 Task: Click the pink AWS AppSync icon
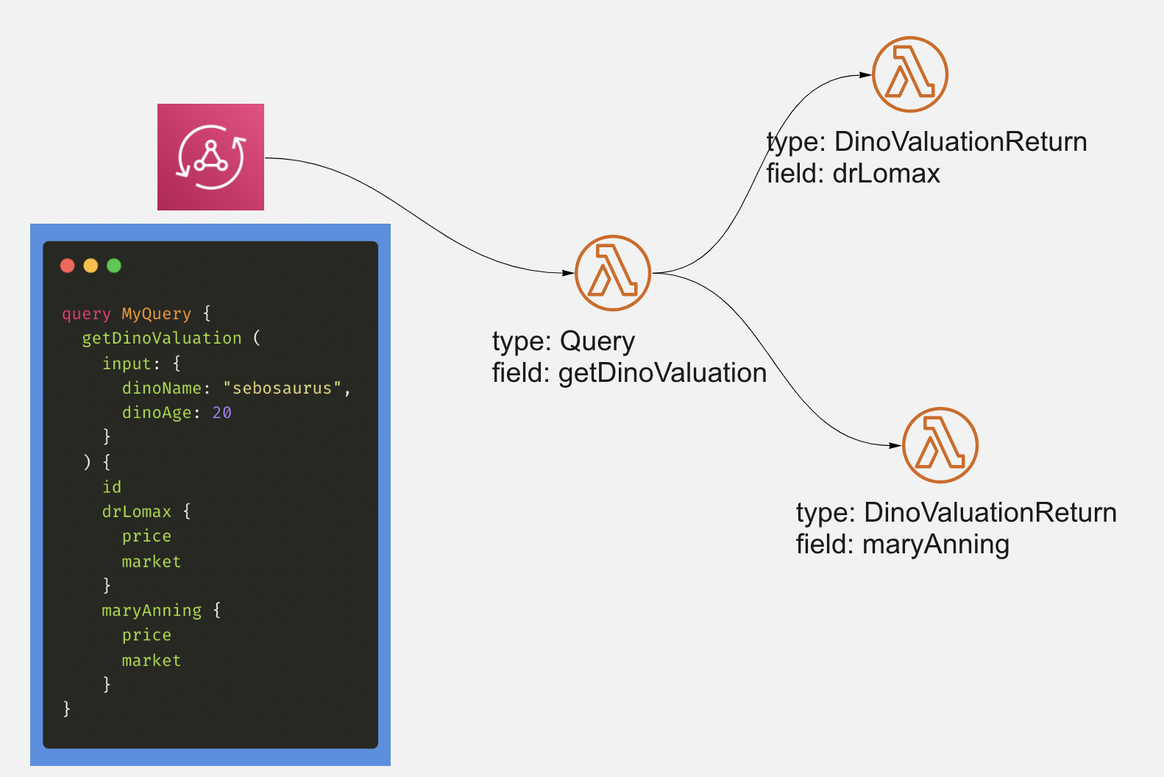(210, 157)
